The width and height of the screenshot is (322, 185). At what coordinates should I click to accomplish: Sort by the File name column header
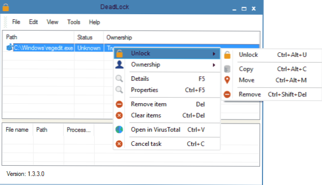click(17, 130)
